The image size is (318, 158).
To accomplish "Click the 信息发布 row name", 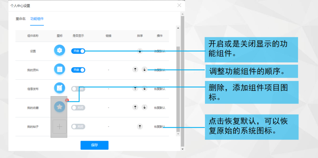I will point(33,89).
